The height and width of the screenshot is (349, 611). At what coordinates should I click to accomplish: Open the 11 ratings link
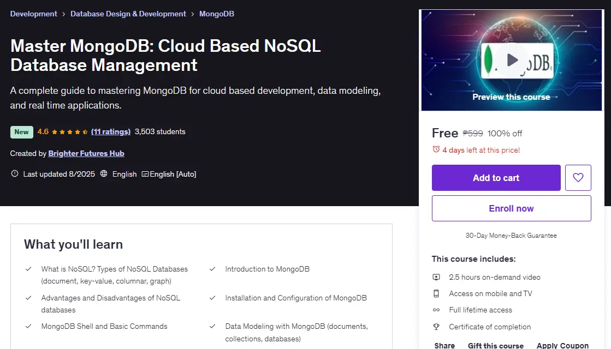coord(111,131)
